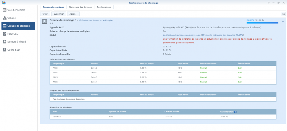Image resolution: width=287 pixels, height=131 pixels.
Task: Open the help question mark icon
Action: [x=269, y=3]
